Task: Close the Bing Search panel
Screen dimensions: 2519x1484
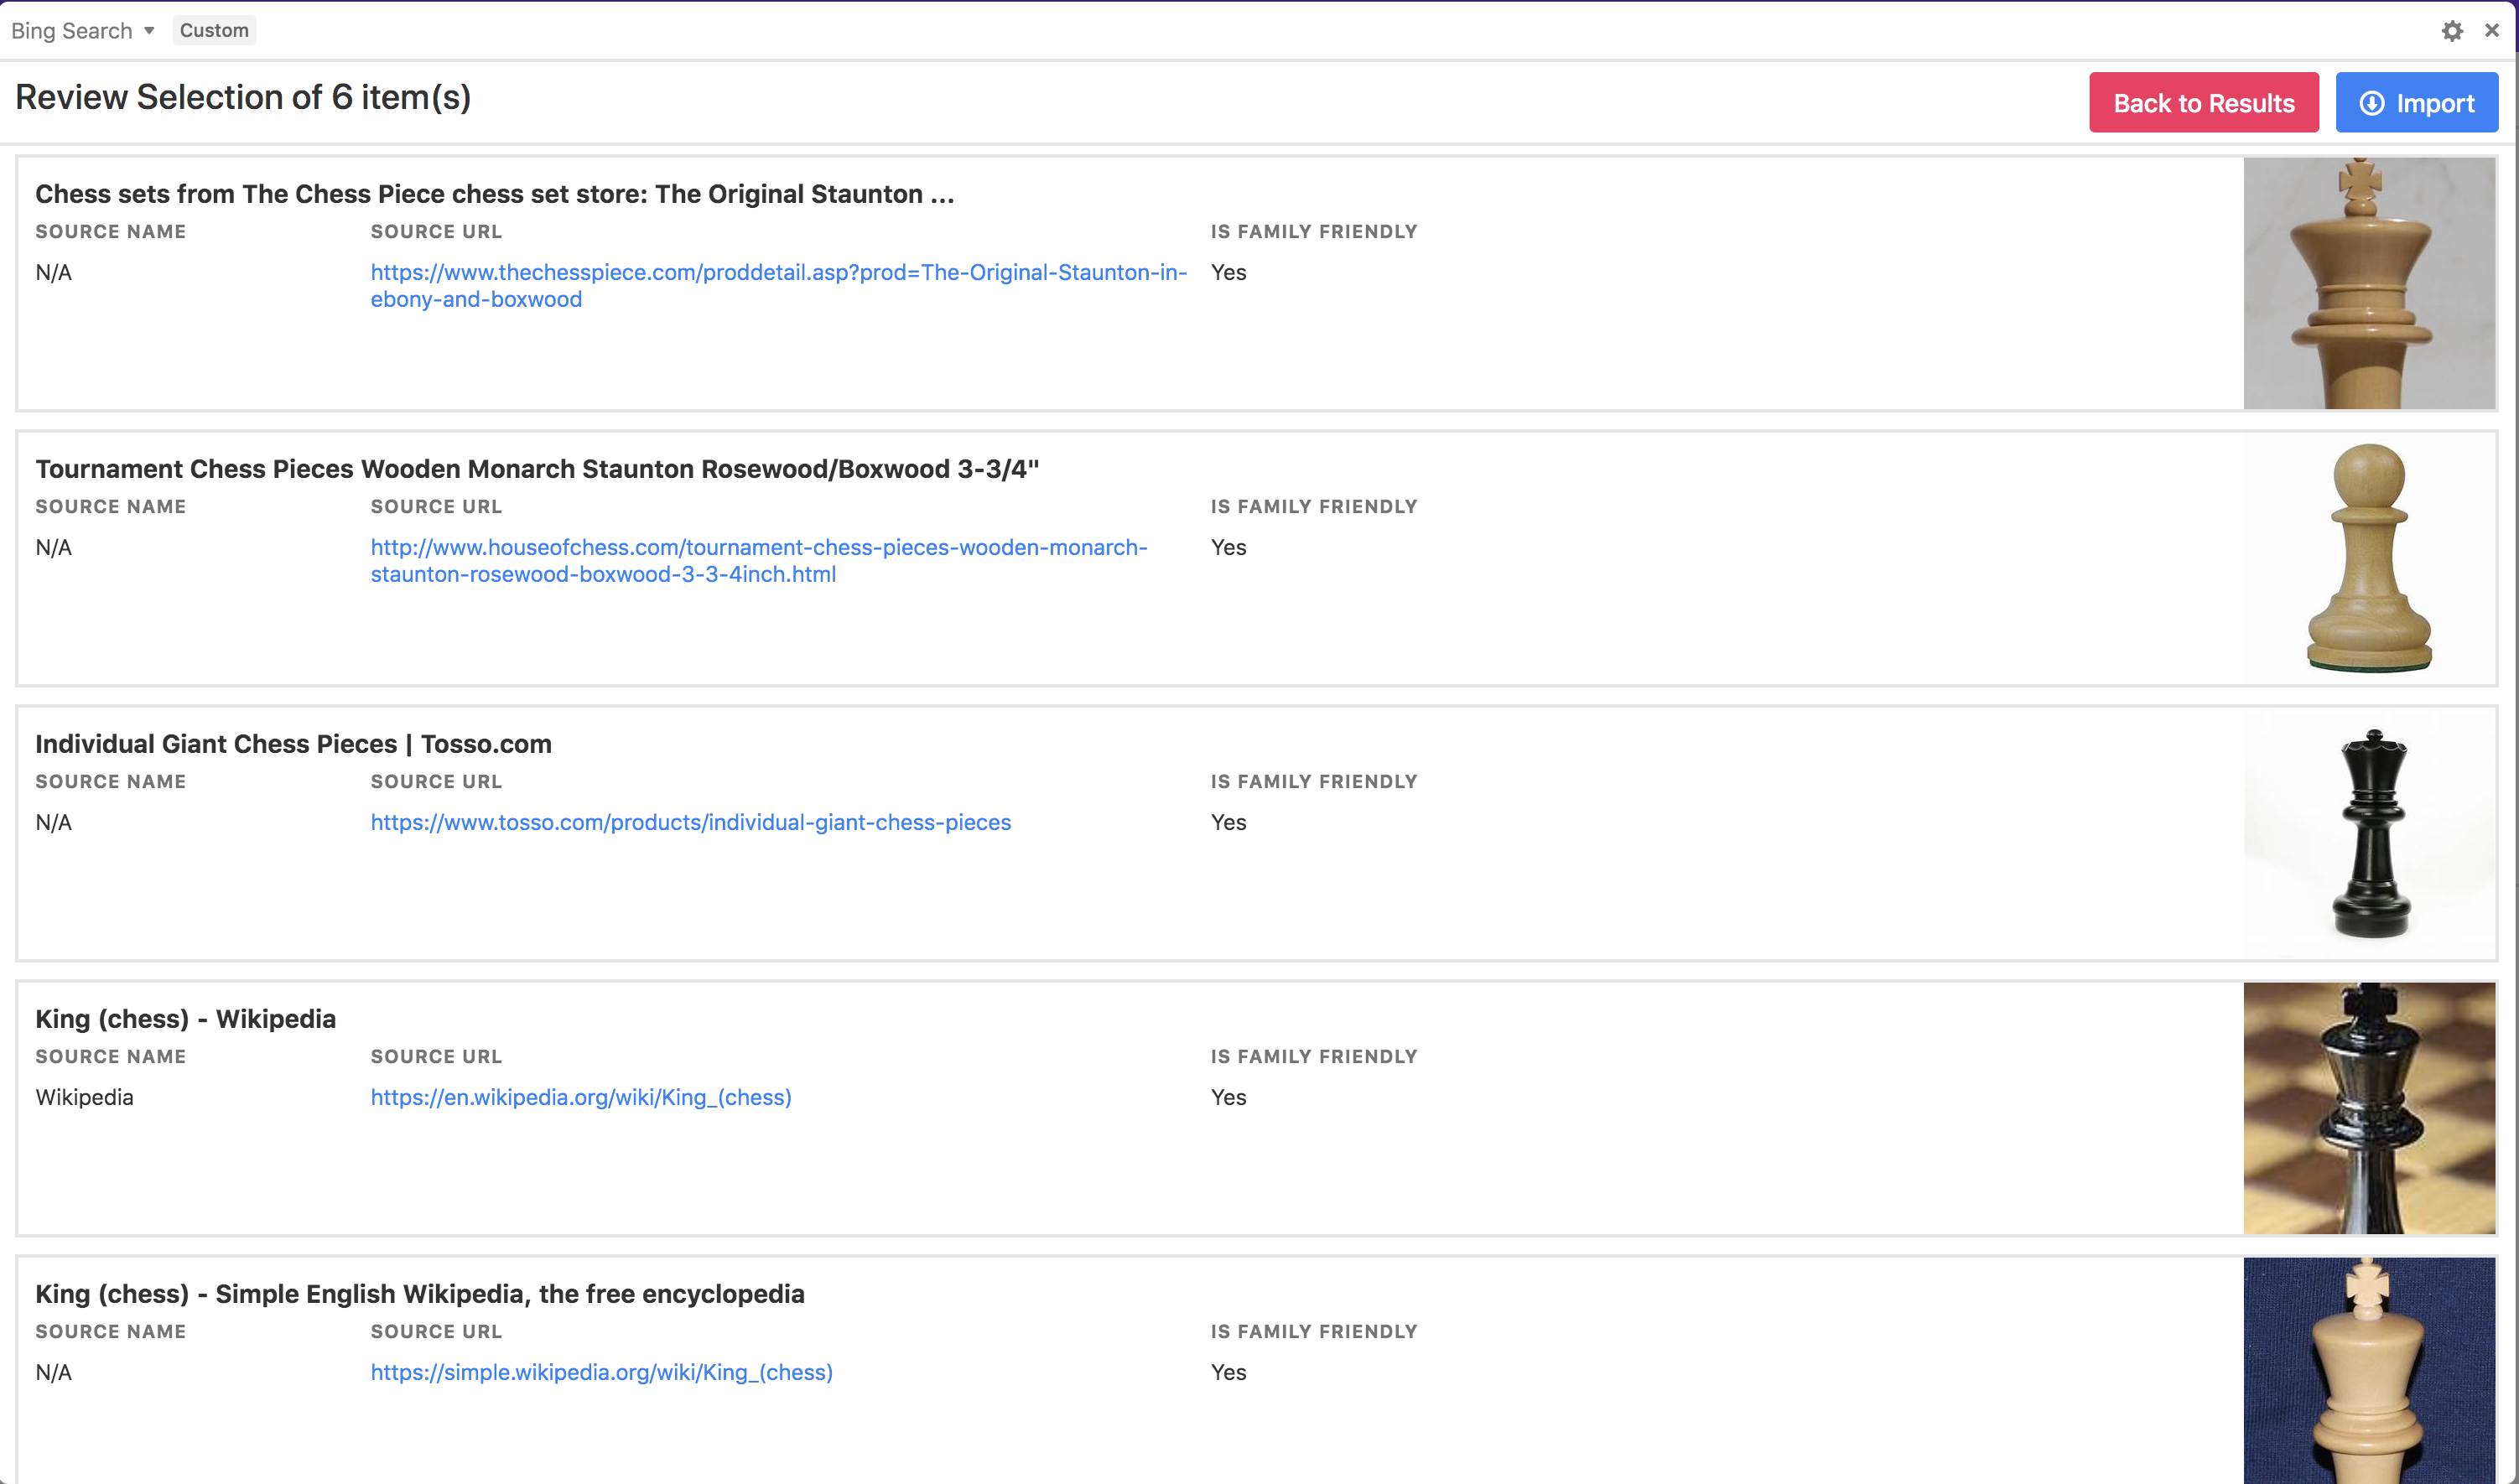Action: [2491, 31]
